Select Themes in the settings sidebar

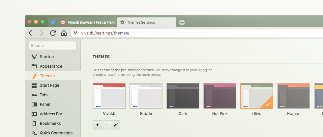coord(53,76)
